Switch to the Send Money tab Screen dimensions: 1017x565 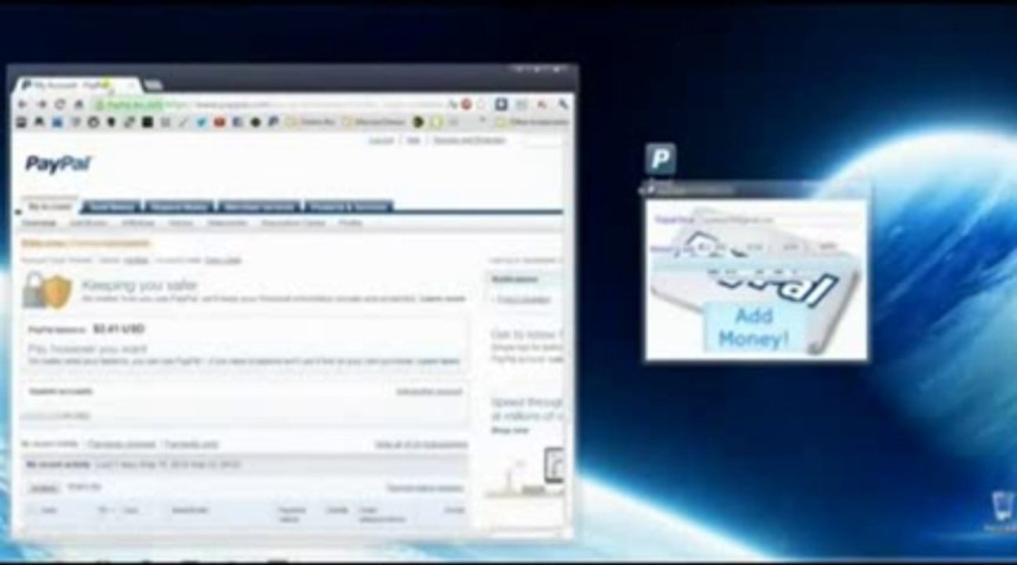[111, 207]
